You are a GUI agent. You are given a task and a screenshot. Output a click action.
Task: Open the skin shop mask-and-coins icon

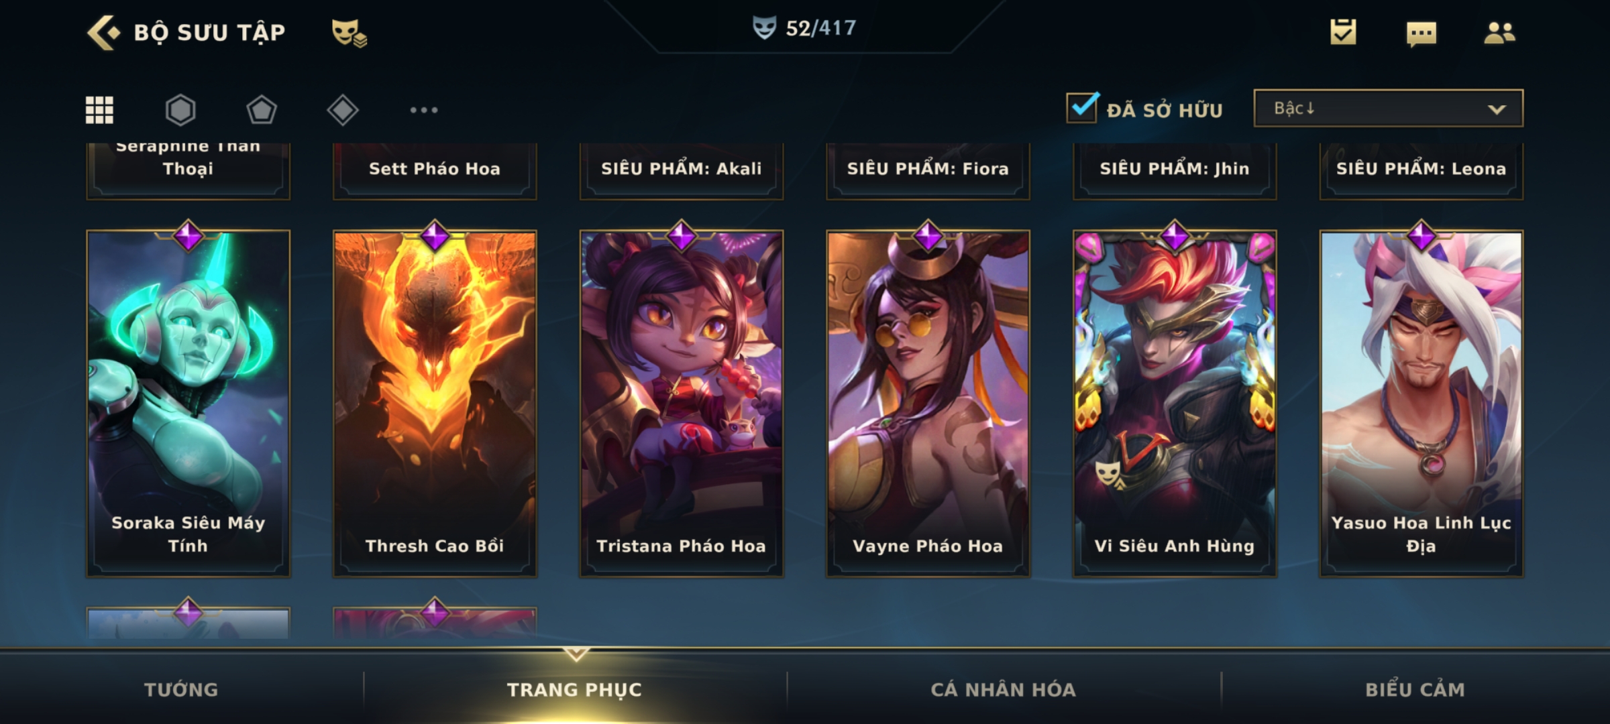click(349, 33)
